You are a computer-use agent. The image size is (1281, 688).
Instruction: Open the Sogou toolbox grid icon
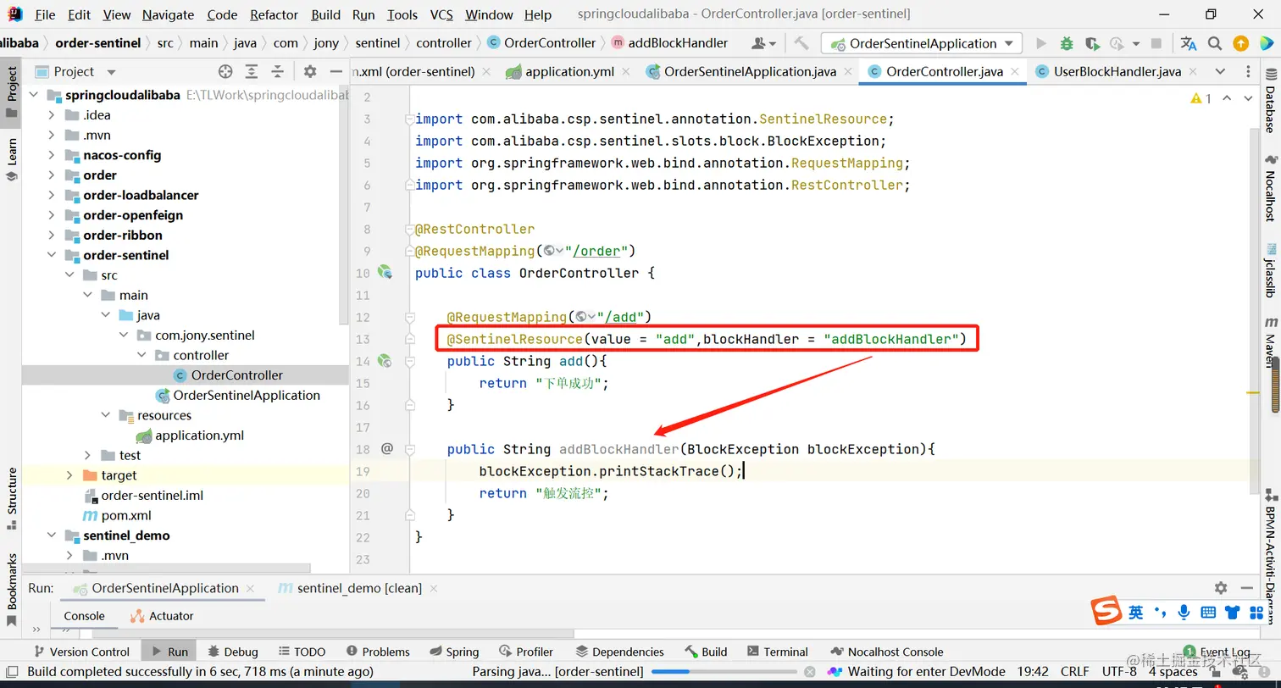pyautogui.click(x=1255, y=612)
